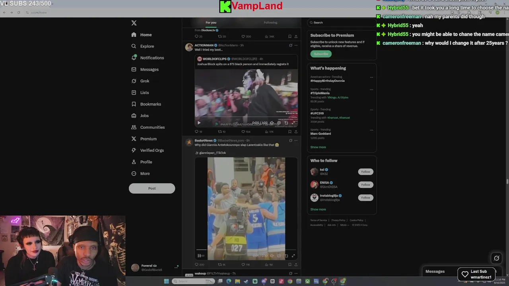Follow the ENISA account
This screenshot has height=286, width=509.
365,184
